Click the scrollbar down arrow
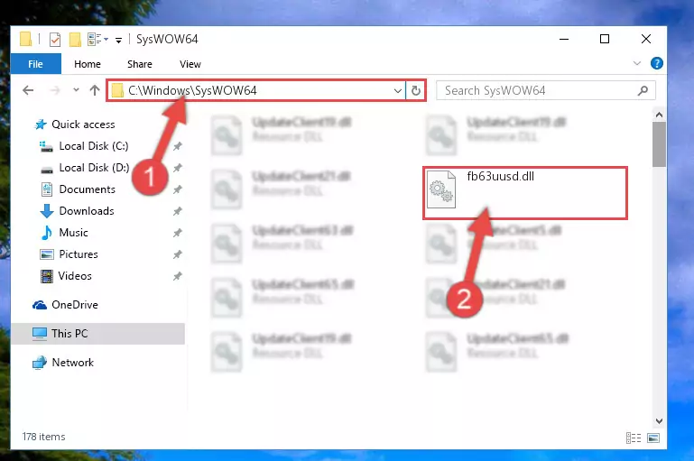The image size is (694, 461). coord(659,421)
